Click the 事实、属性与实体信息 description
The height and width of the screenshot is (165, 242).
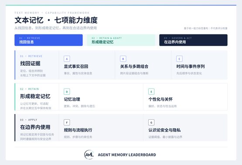78,73
